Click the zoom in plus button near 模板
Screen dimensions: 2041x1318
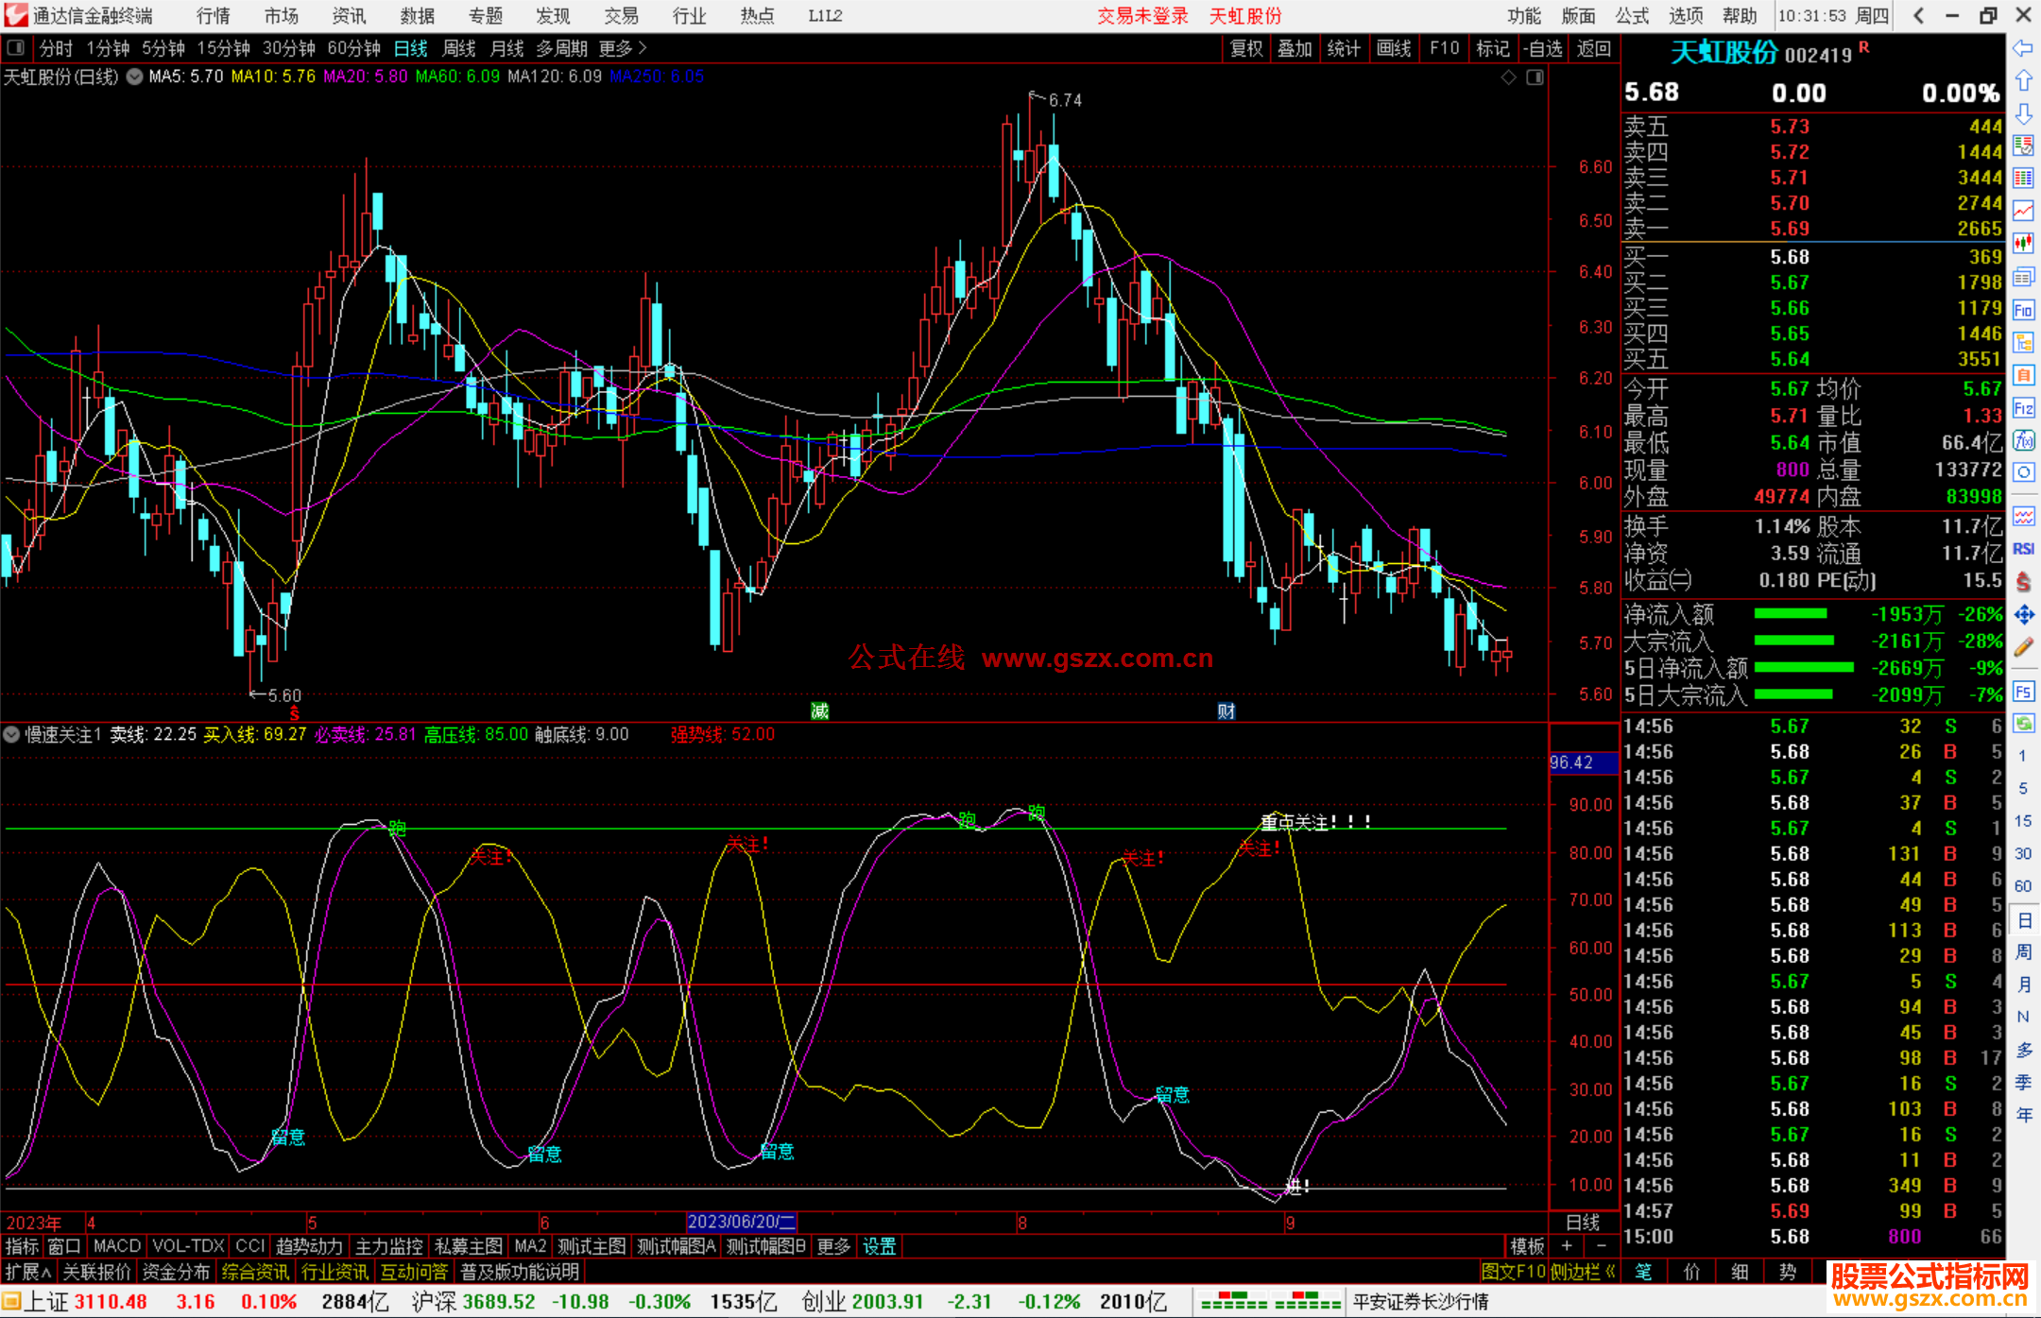click(x=1567, y=1246)
